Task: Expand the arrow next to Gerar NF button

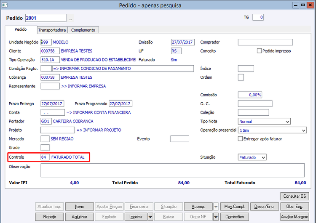Action: pos(216,217)
